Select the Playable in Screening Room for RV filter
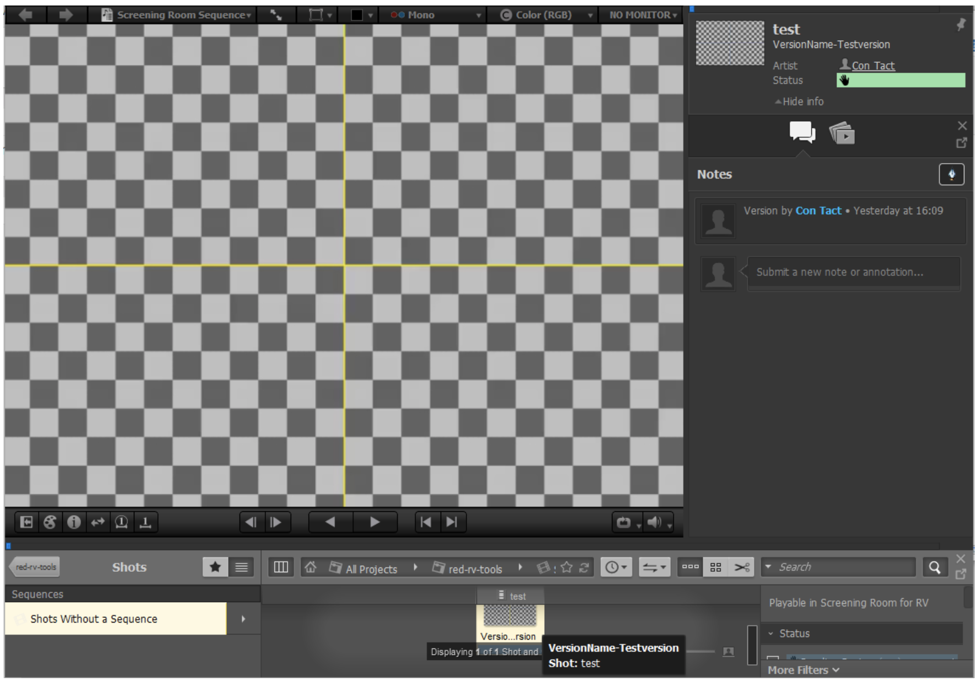This screenshot has height=682, width=977. click(849, 603)
